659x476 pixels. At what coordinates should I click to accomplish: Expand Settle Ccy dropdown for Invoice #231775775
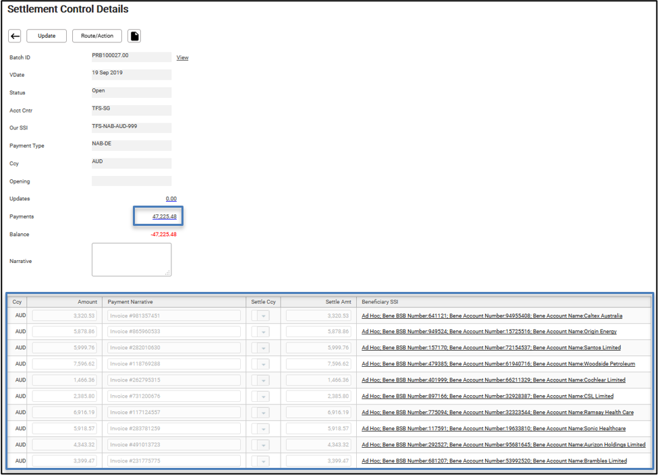[x=260, y=461]
